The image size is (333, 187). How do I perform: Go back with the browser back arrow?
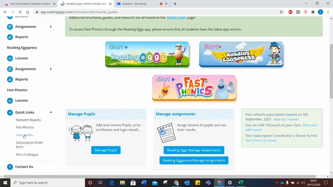pyautogui.click(x=5, y=12)
